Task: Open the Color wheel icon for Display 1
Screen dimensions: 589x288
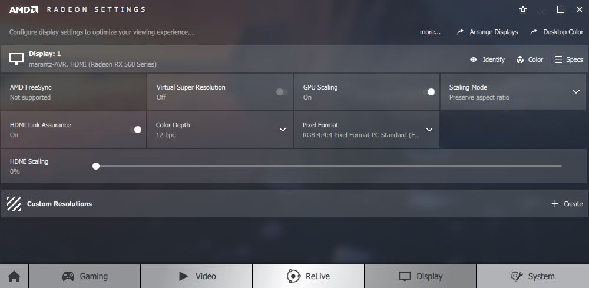Action: [x=520, y=59]
